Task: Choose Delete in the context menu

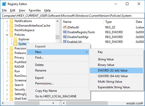Action: [x=58, y=65]
